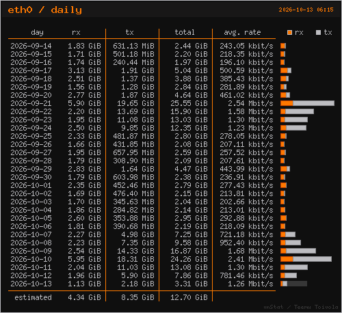Select the date 2026-10-13

31,284
